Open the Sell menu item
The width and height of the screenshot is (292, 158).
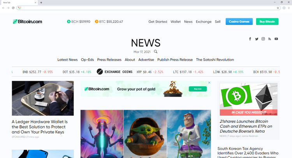(218, 22)
